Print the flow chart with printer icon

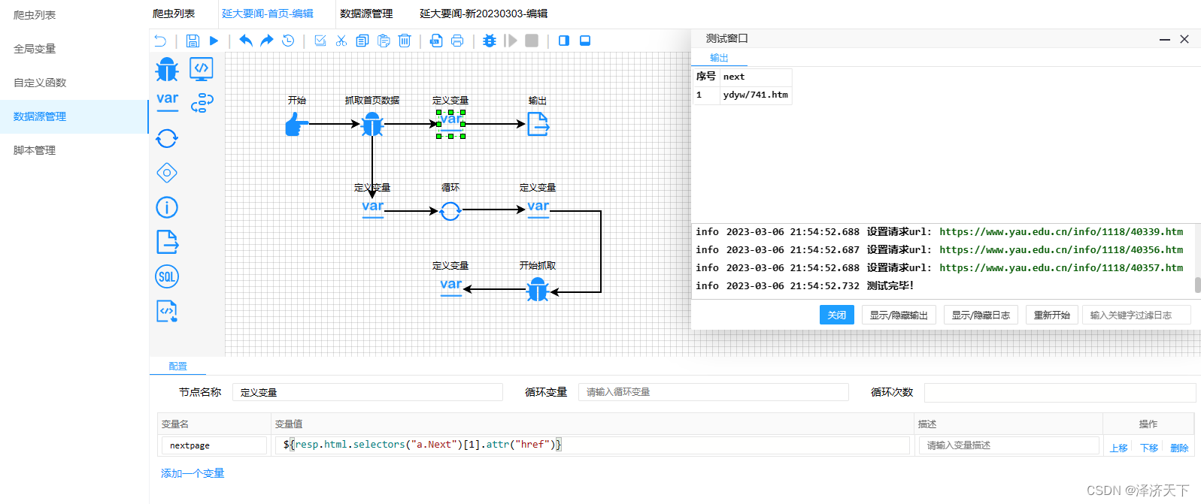(x=457, y=41)
